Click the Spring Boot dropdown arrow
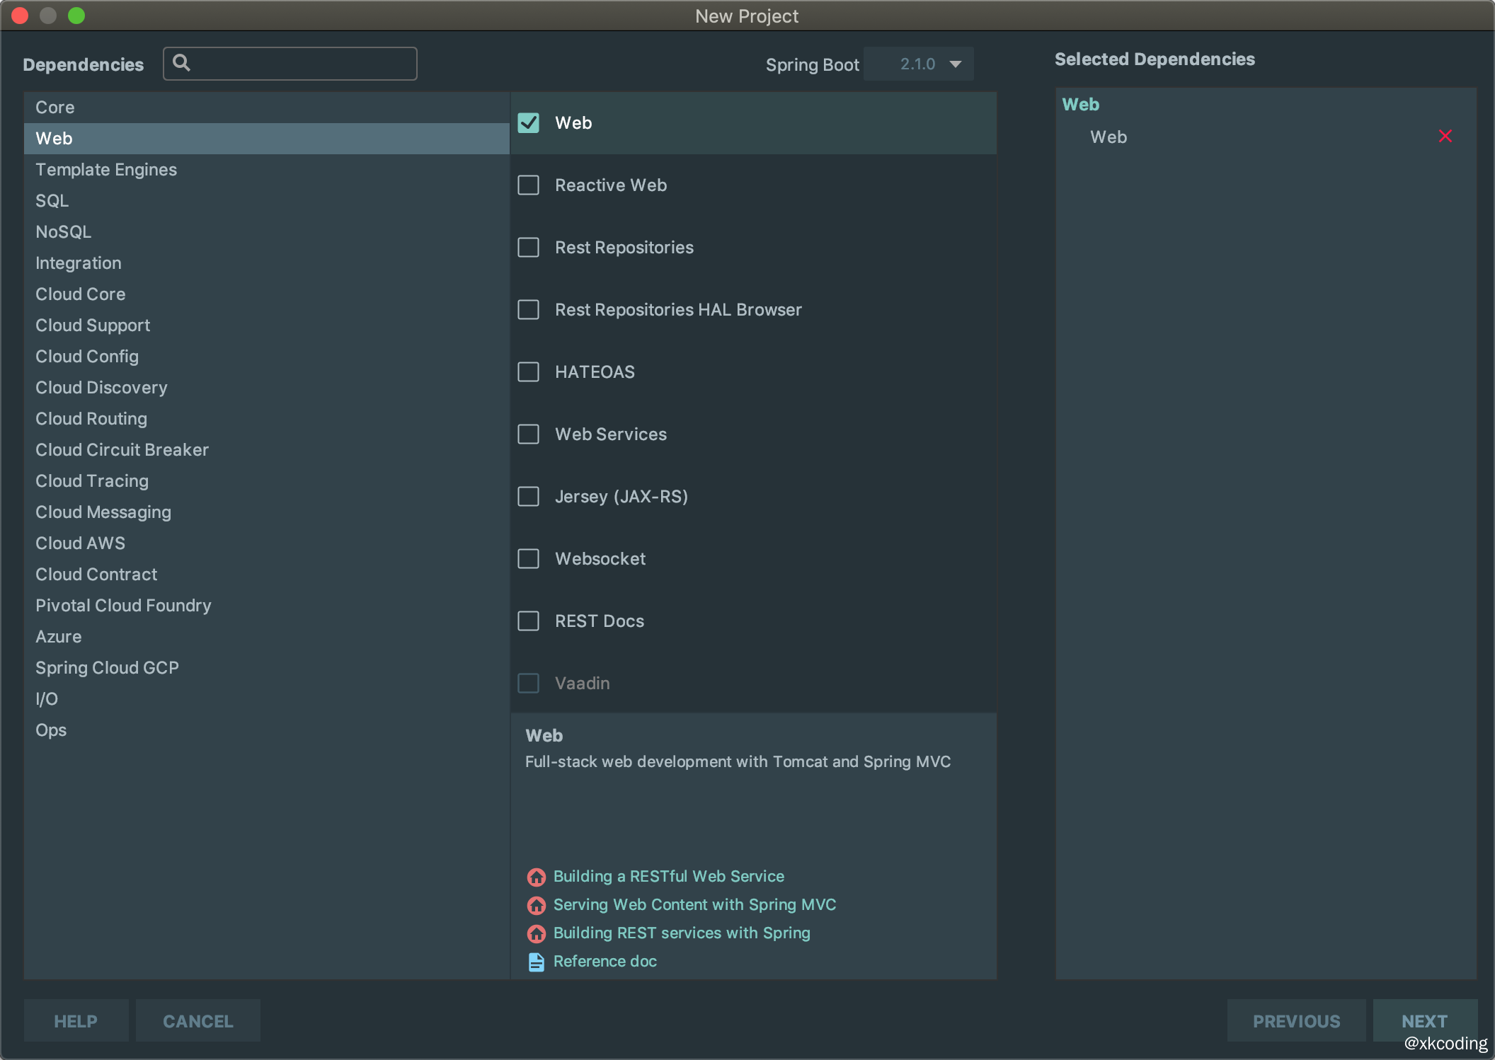Viewport: 1495px width, 1060px height. click(x=956, y=64)
